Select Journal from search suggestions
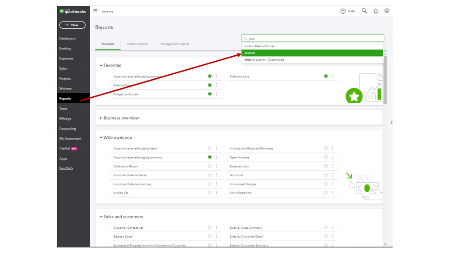 [x=312, y=53]
